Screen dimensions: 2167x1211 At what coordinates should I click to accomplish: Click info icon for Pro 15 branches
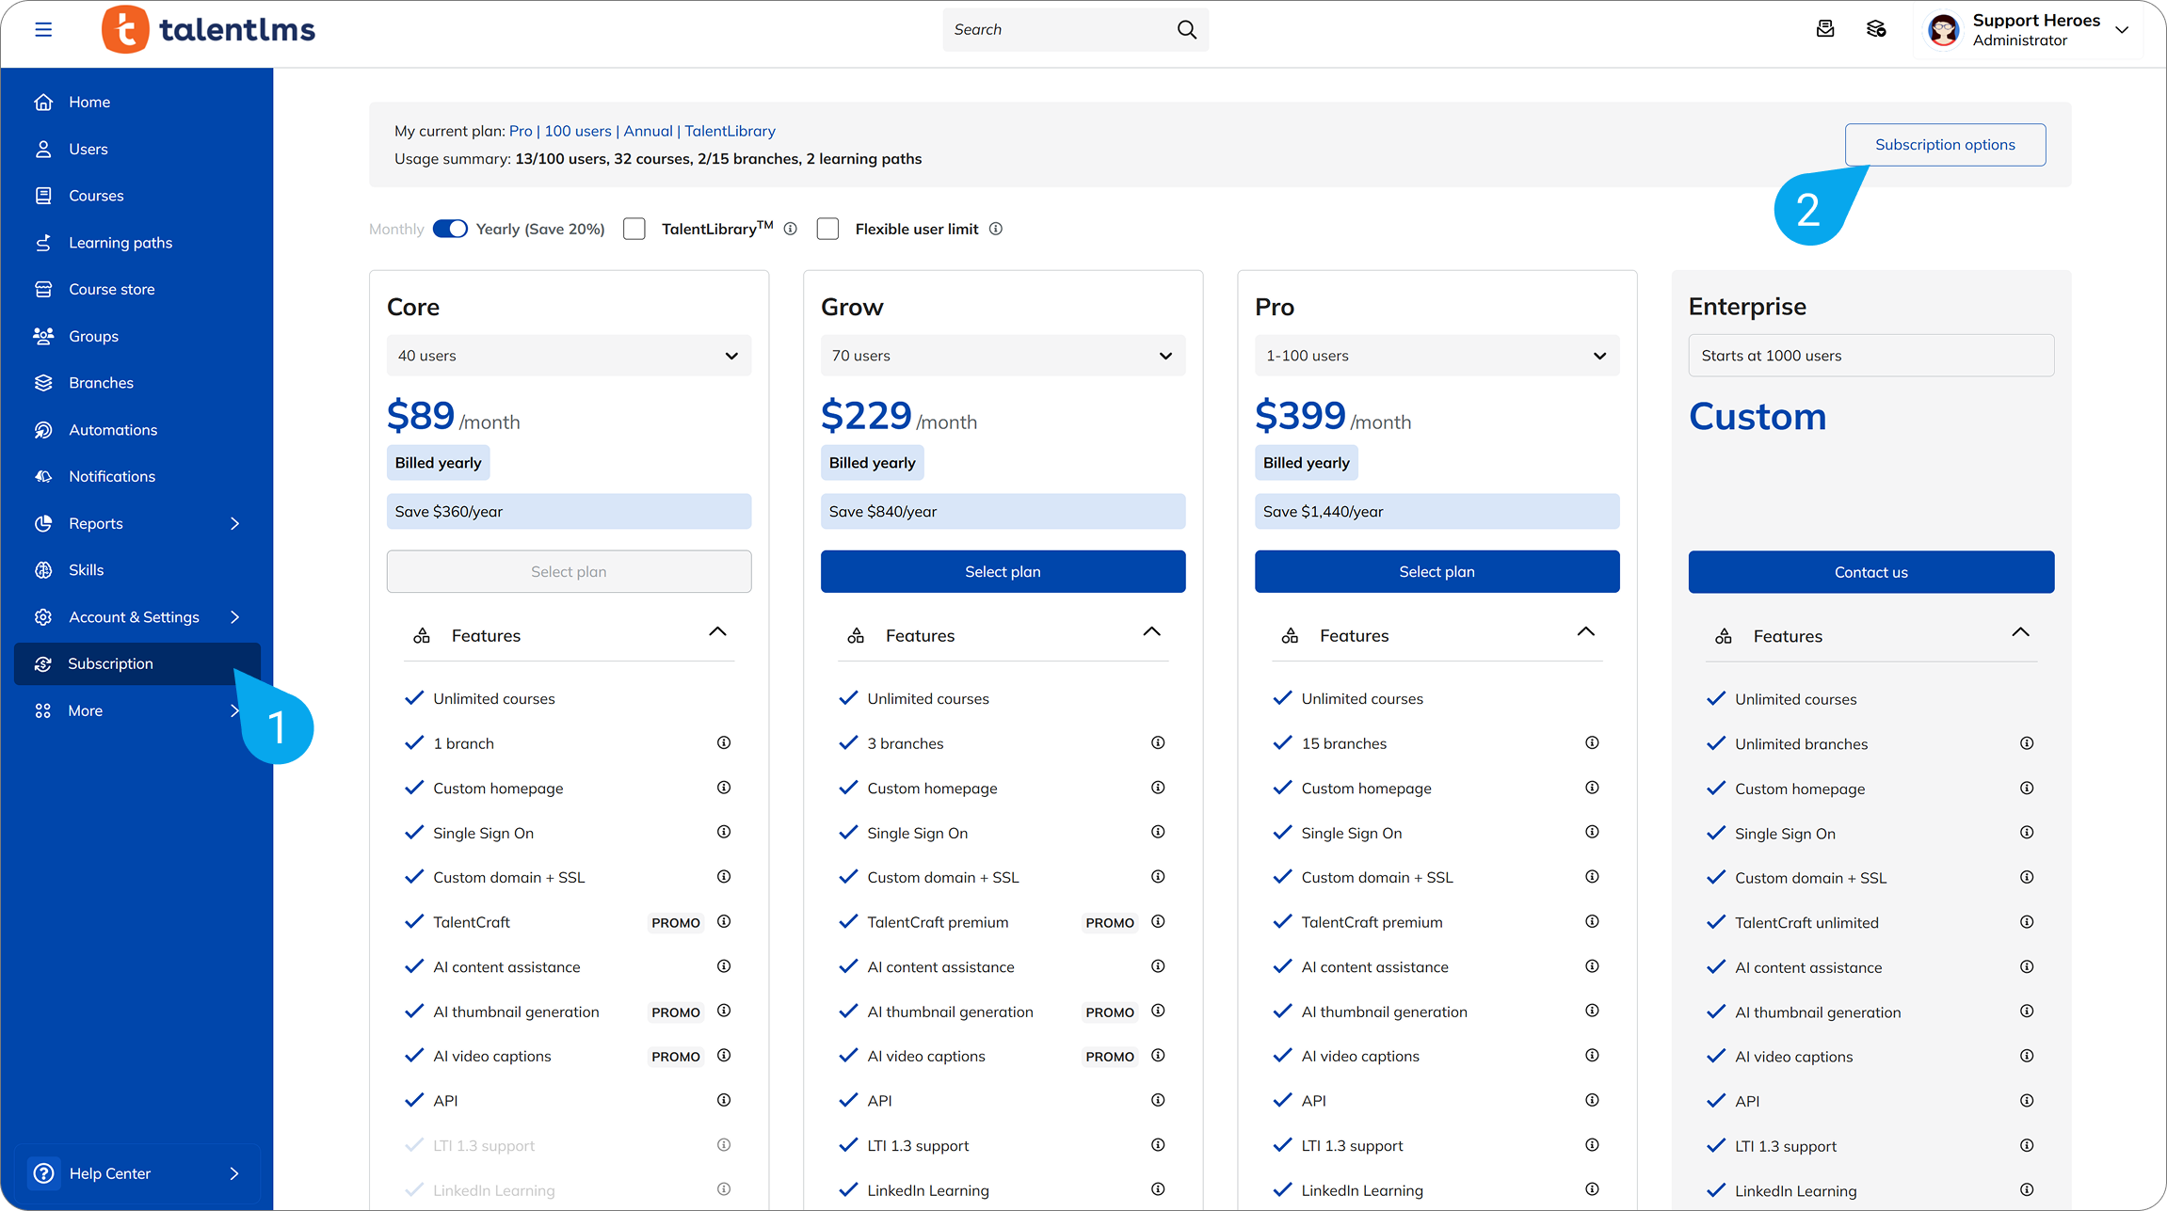tap(1592, 743)
